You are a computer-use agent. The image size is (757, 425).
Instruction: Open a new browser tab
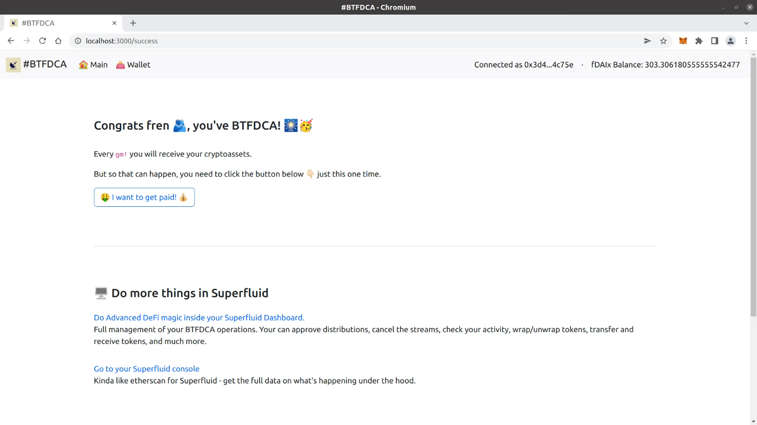coord(133,23)
